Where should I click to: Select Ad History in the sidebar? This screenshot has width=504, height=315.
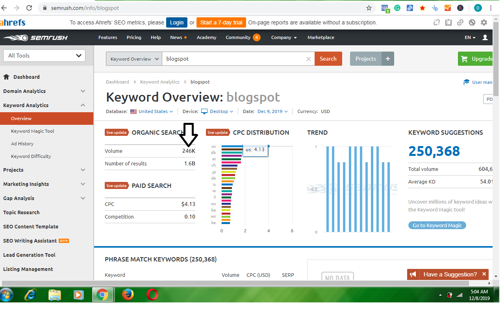(x=22, y=144)
